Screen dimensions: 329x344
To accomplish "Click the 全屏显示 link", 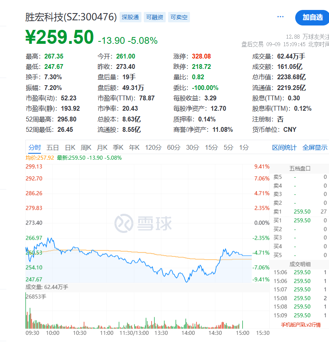I will click(315, 148).
